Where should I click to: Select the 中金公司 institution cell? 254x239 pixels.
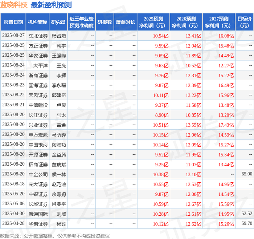pyautogui.click(x=38, y=174)
